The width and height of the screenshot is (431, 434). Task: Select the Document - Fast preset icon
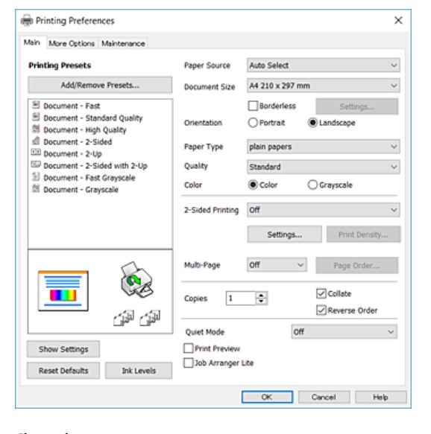tap(36, 105)
